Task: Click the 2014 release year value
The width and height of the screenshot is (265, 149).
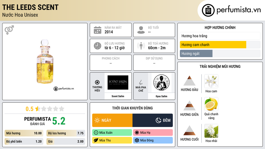Action: pos(109,32)
